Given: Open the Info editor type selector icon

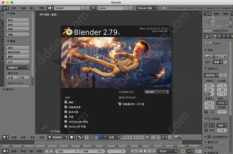Looking at the screenshot, I should click(x=5, y=8).
